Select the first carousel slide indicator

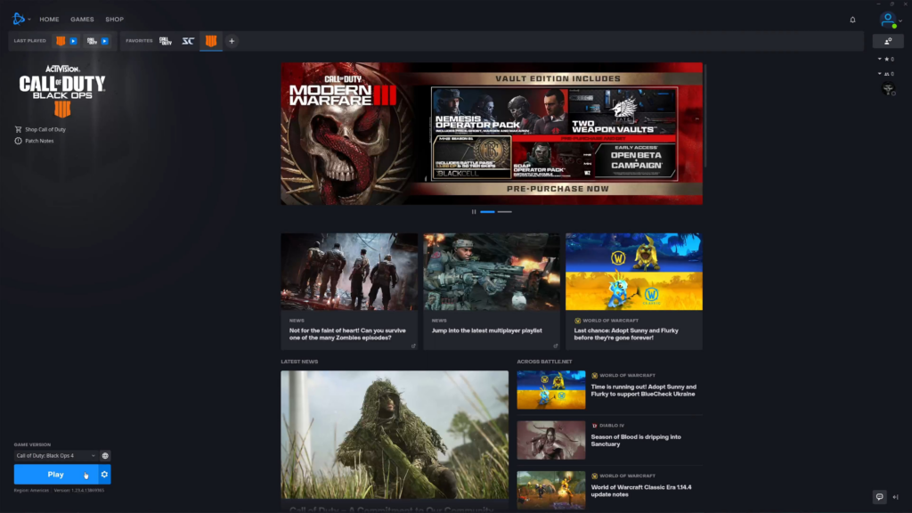coord(487,212)
